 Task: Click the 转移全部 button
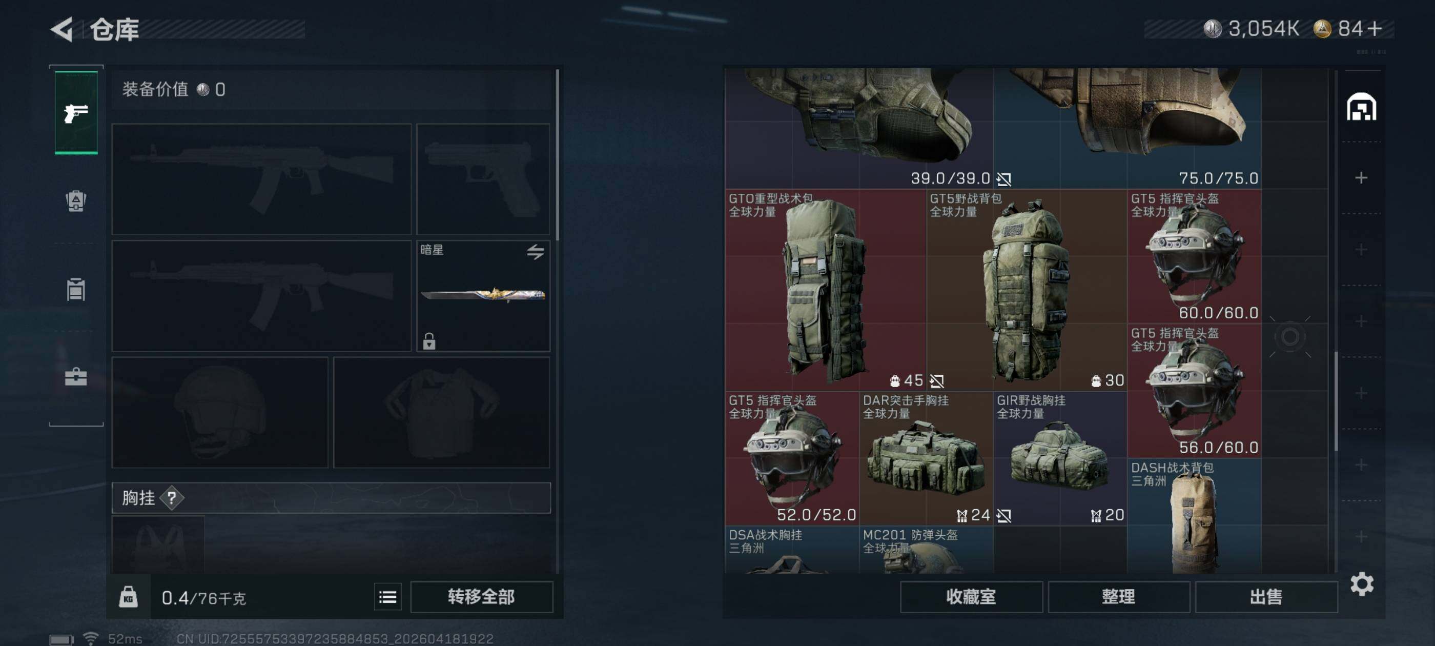coord(482,597)
